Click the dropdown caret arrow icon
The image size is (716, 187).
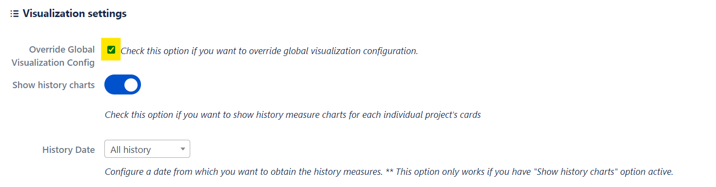click(183, 149)
